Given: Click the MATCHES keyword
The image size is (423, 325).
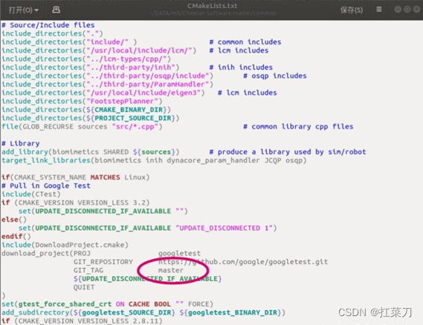Looking at the screenshot, I should 105,177.
